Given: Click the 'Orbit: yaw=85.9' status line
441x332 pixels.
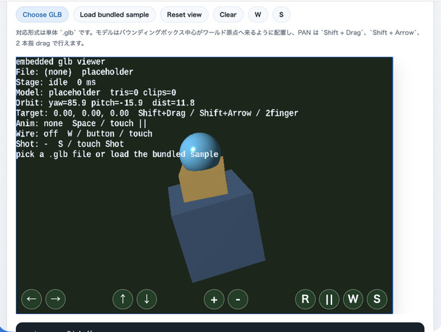Looking at the screenshot, I should click(x=105, y=103).
